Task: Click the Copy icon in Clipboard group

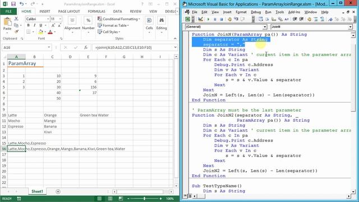Action: point(16,25)
